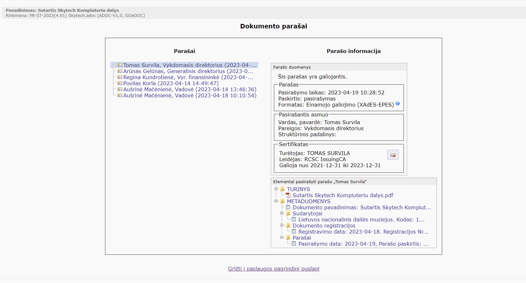Screen dimensions: 526x283
Task: Select Aušrinė Mačėnienė signature from 2023-04-18
Action: (190, 95)
